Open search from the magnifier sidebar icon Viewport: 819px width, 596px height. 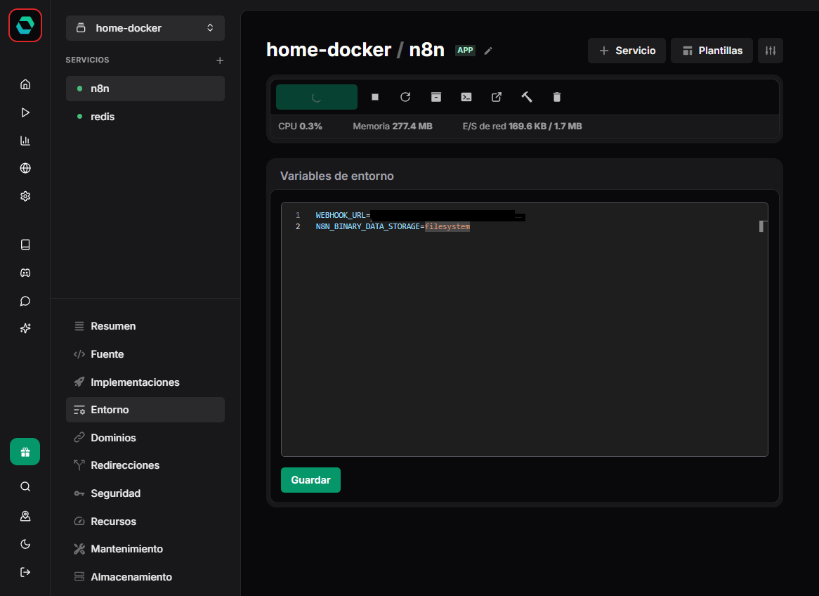25,487
